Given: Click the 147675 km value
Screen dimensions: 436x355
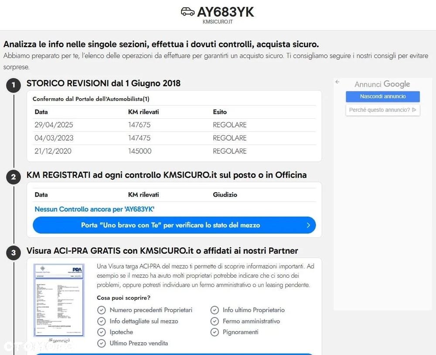Looking at the screenshot, I should [x=139, y=125].
